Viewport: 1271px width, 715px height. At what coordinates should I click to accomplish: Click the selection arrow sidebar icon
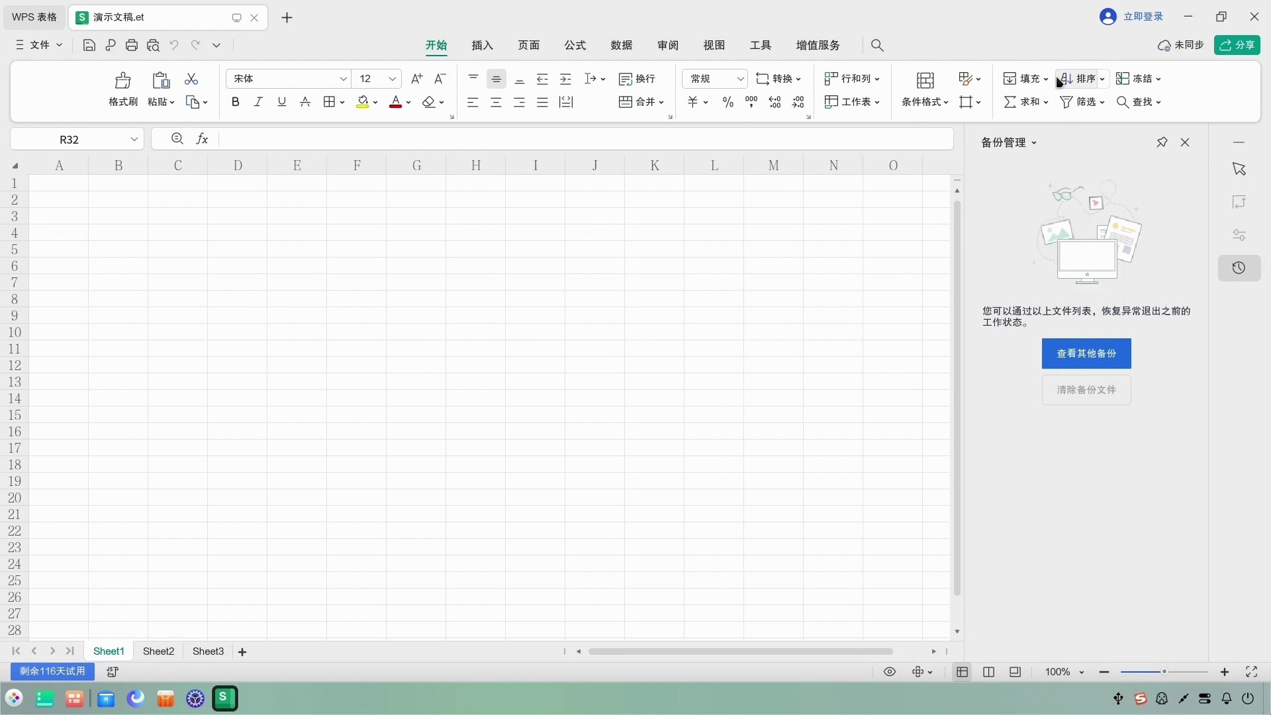(x=1239, y=169)
